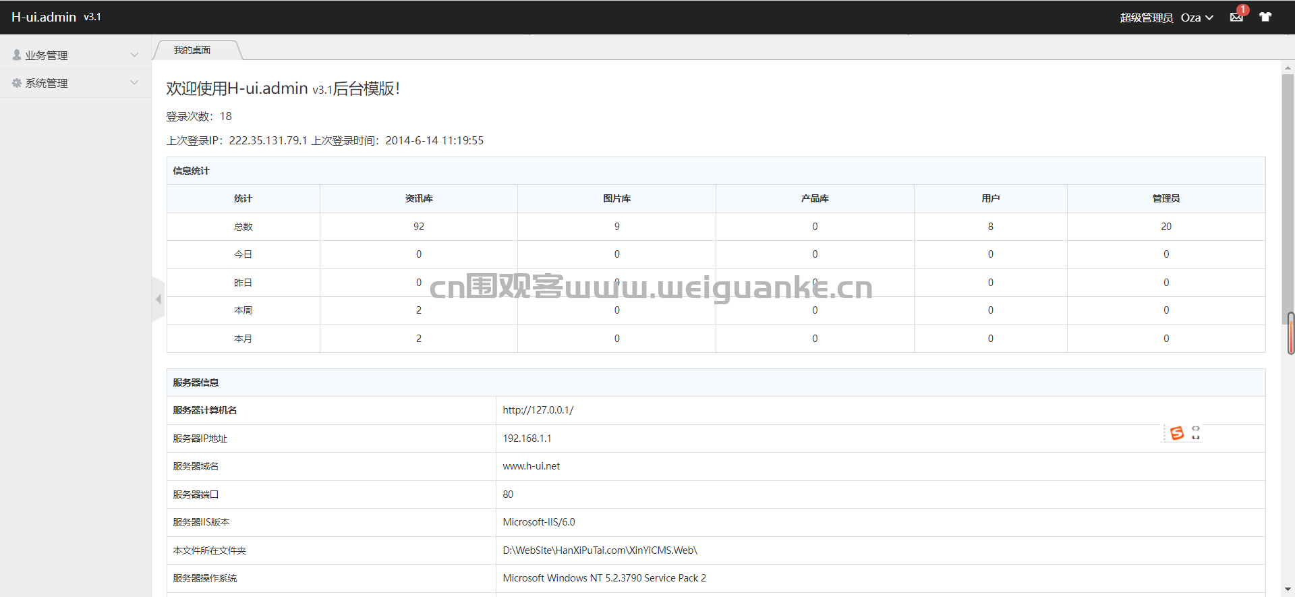Click the 92 total in 资讯库
Viewport: 1295px width, 597px height.
[x=419, y=227]
